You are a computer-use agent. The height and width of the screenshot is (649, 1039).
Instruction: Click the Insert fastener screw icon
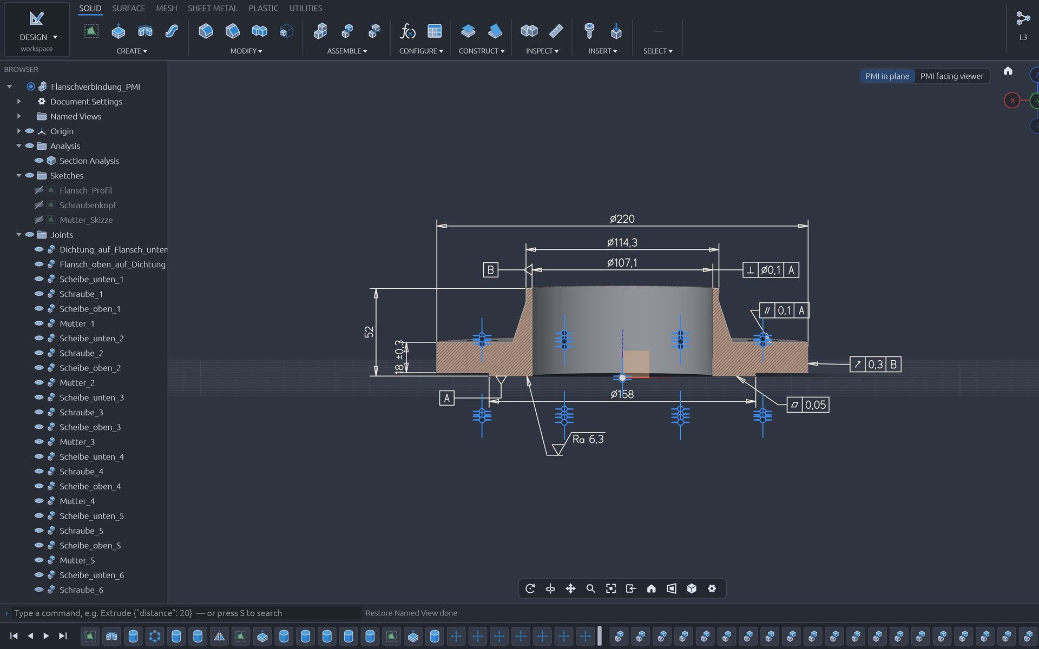589,31
